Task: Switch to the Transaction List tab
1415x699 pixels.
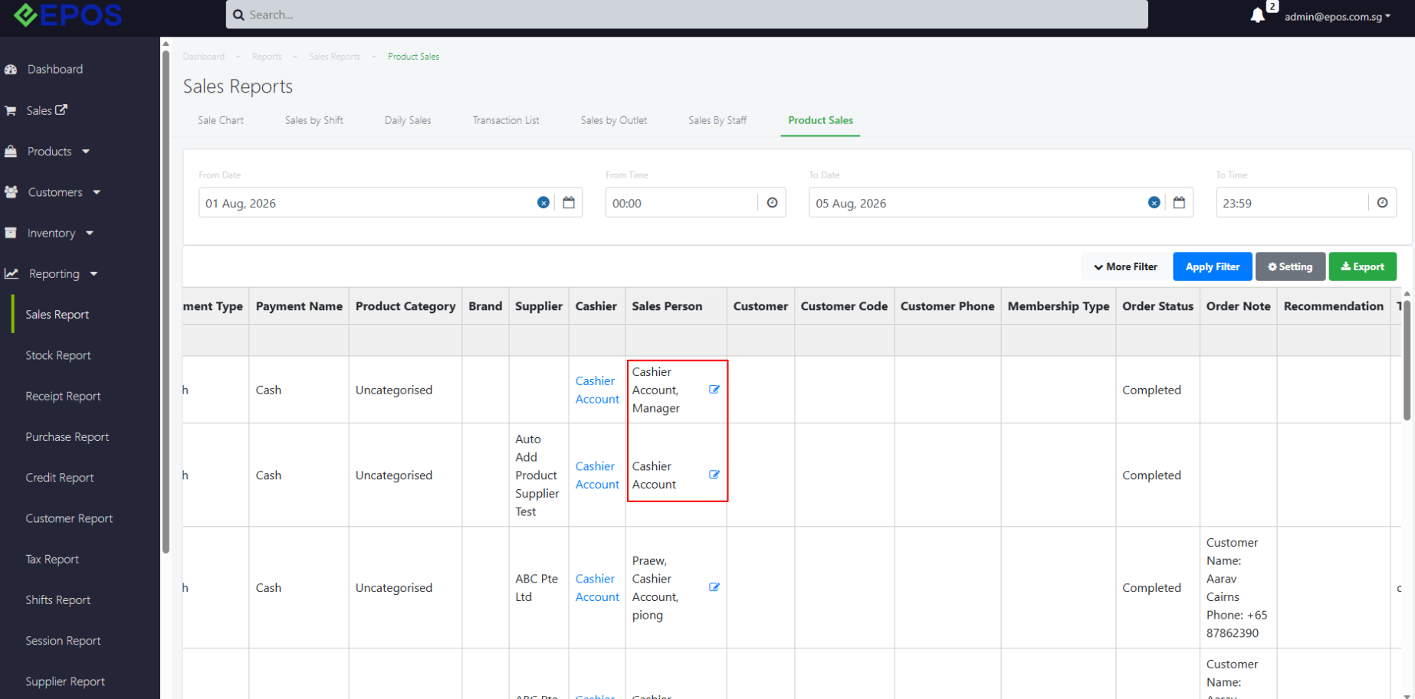Action: [x=506, y=120]
